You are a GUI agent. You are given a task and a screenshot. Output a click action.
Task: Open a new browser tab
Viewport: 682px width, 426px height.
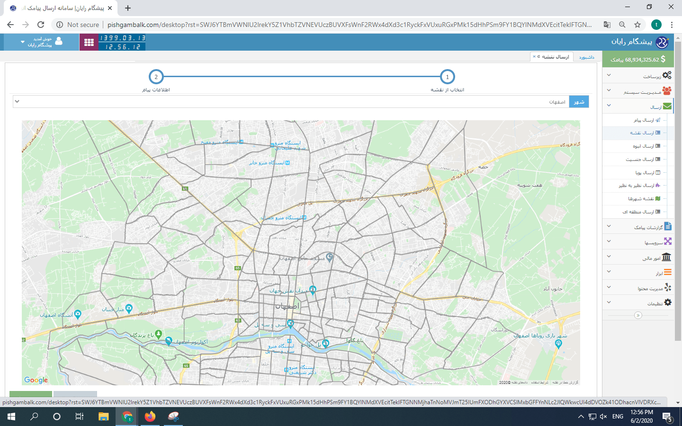click(x=128, y=8)
